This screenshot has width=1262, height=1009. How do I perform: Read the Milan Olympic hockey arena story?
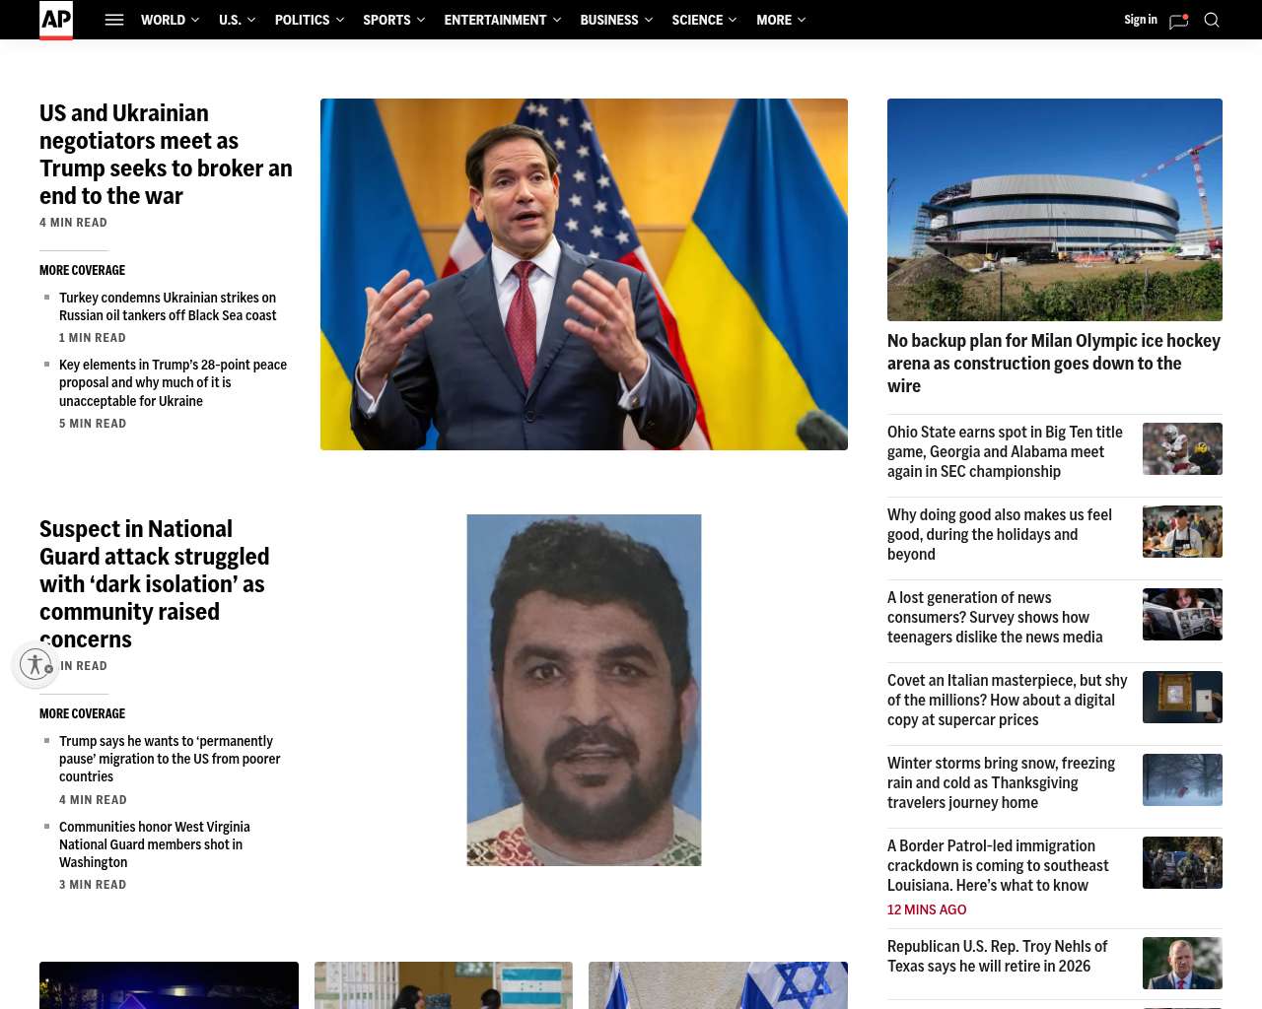(1054, 363)
